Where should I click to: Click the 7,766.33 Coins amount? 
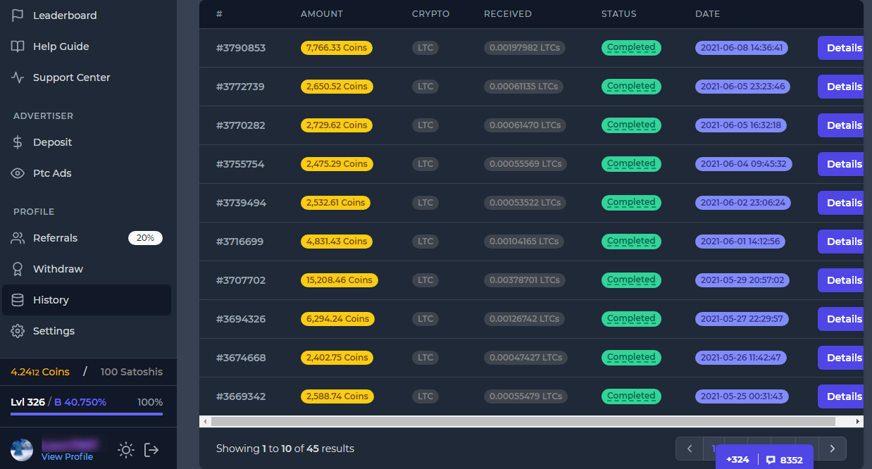pos(337,48)
